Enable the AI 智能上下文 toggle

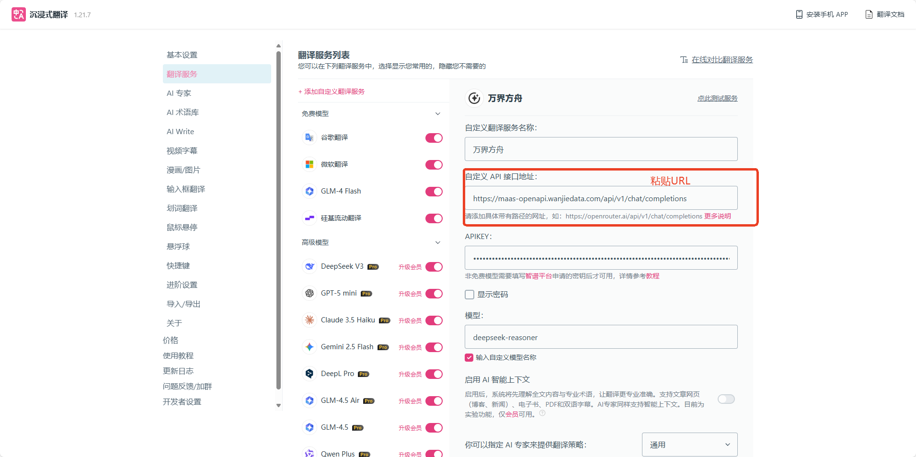pos(726,399)
